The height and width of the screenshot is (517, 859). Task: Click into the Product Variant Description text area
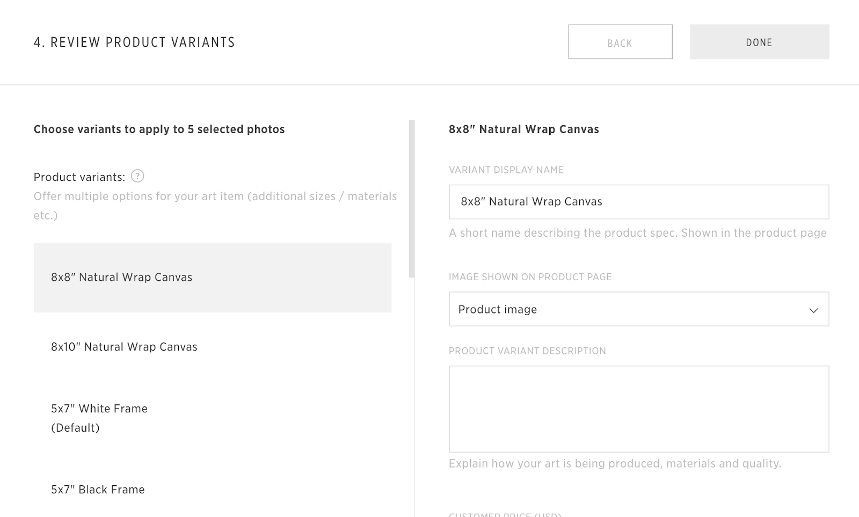[x=638, y=409]
